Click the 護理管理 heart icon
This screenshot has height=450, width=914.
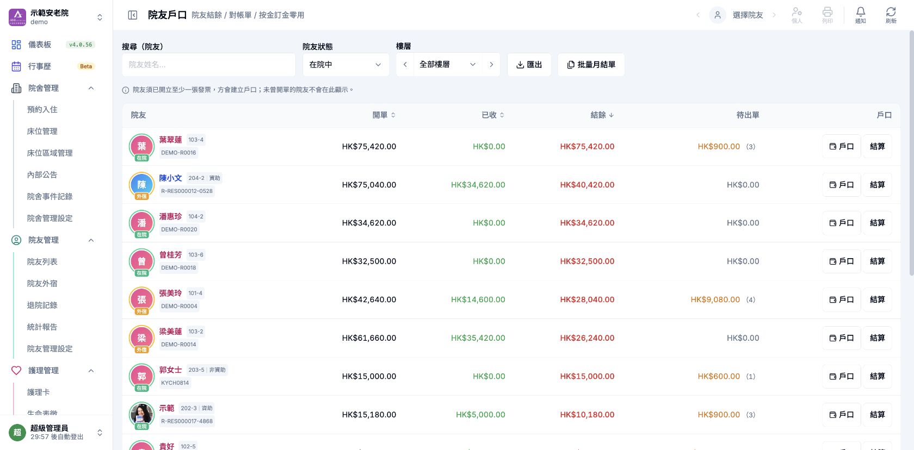point(16,371)
